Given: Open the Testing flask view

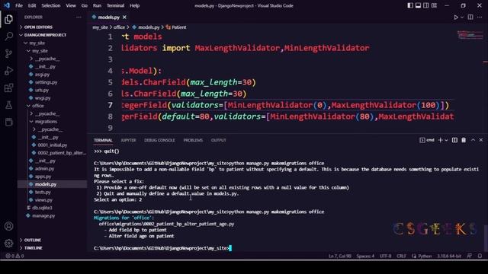Looking at the screenshot, I should click(8, 105).
